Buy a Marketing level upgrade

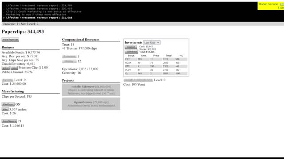click(x=8, y=80)
